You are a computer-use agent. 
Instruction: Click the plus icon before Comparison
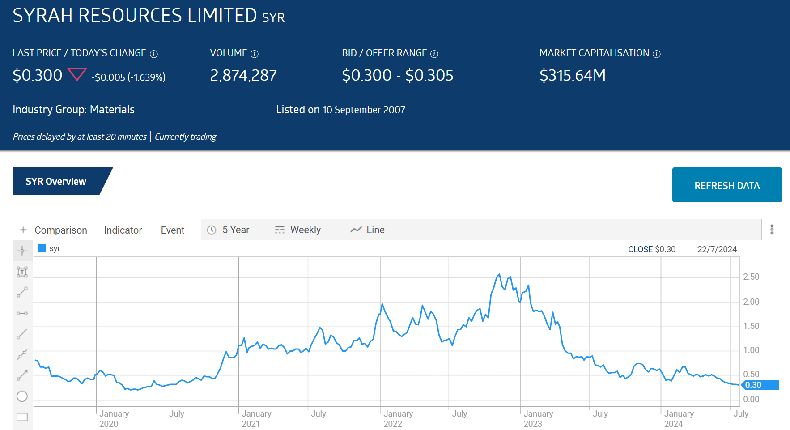tap(23, 230)
